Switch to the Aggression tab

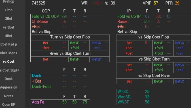9,87
